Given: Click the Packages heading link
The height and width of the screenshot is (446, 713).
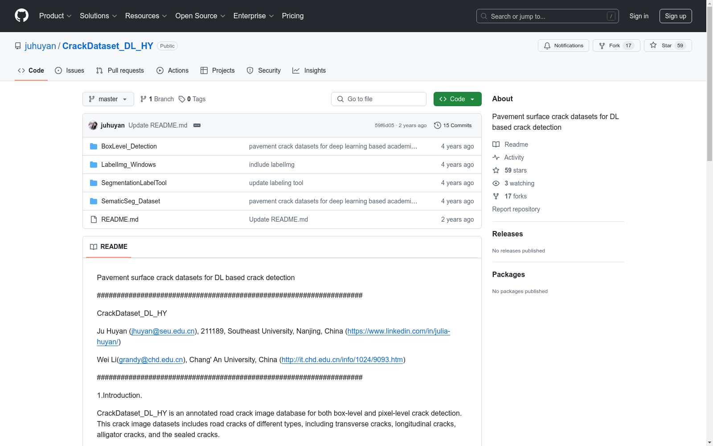Looking at the screenshot, I should pos(508,274).
